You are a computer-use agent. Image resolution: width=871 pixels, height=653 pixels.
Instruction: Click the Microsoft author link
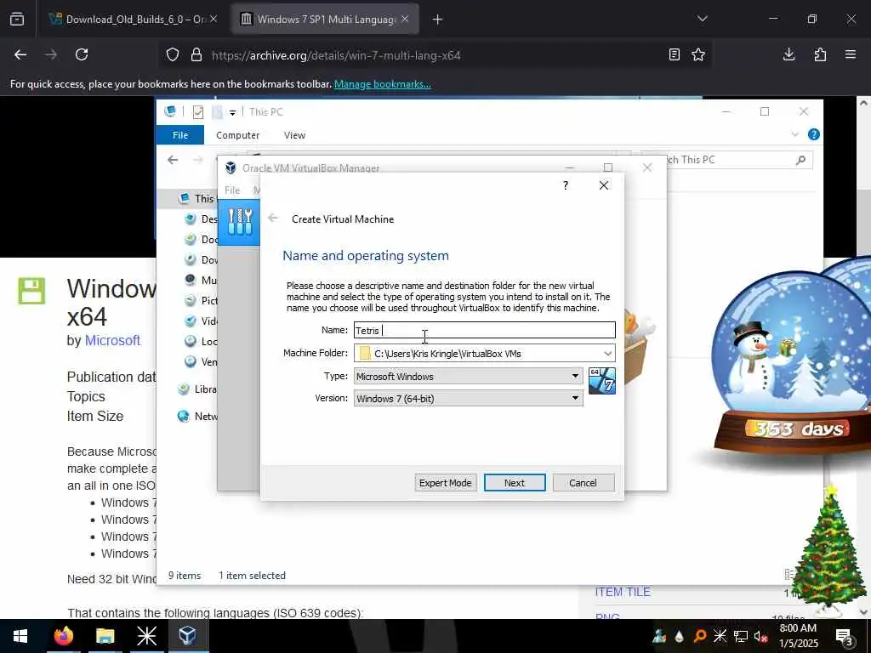click(112, 340)
